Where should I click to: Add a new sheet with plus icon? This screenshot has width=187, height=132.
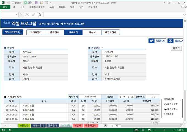106,125
